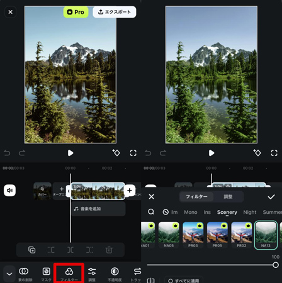Select the Mono filter category

[191, 212]
